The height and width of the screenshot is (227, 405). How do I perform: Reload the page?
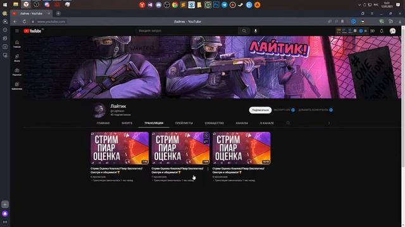[x=24, y=21]
